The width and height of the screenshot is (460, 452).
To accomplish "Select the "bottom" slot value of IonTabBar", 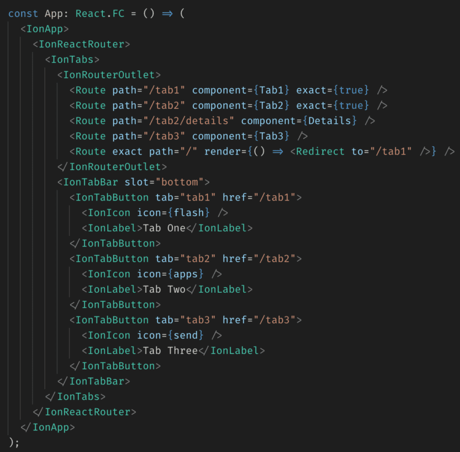I will point(180,182).
